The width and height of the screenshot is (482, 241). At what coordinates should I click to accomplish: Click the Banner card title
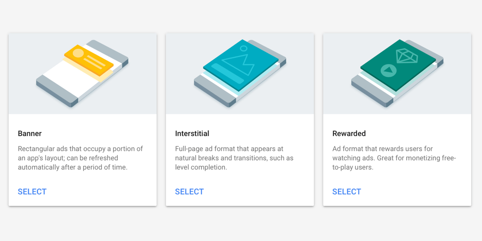tap(30, 133)
